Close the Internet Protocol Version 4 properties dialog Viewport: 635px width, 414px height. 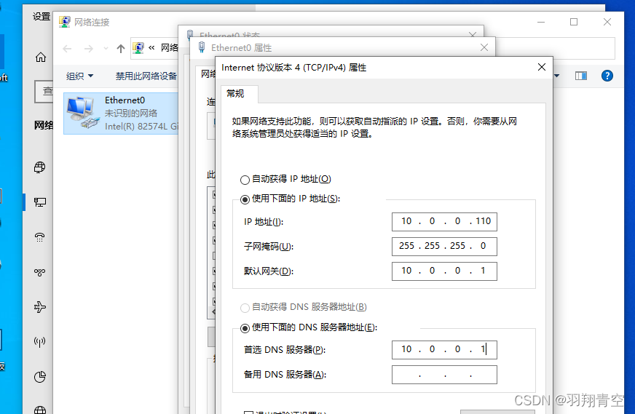point(542,67)
